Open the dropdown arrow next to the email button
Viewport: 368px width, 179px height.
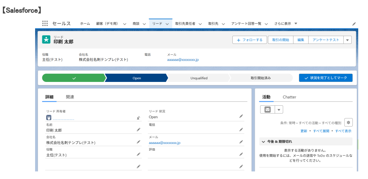point(279,109)
